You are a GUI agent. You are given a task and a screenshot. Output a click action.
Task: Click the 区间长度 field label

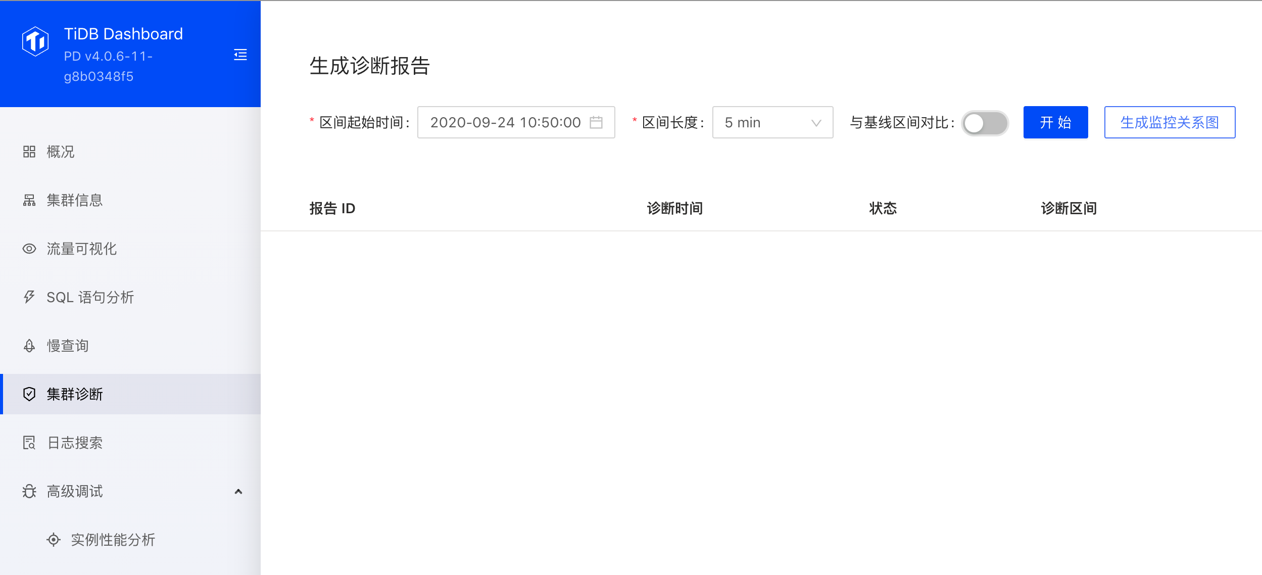pyautogui.click(x=672, y=122)
